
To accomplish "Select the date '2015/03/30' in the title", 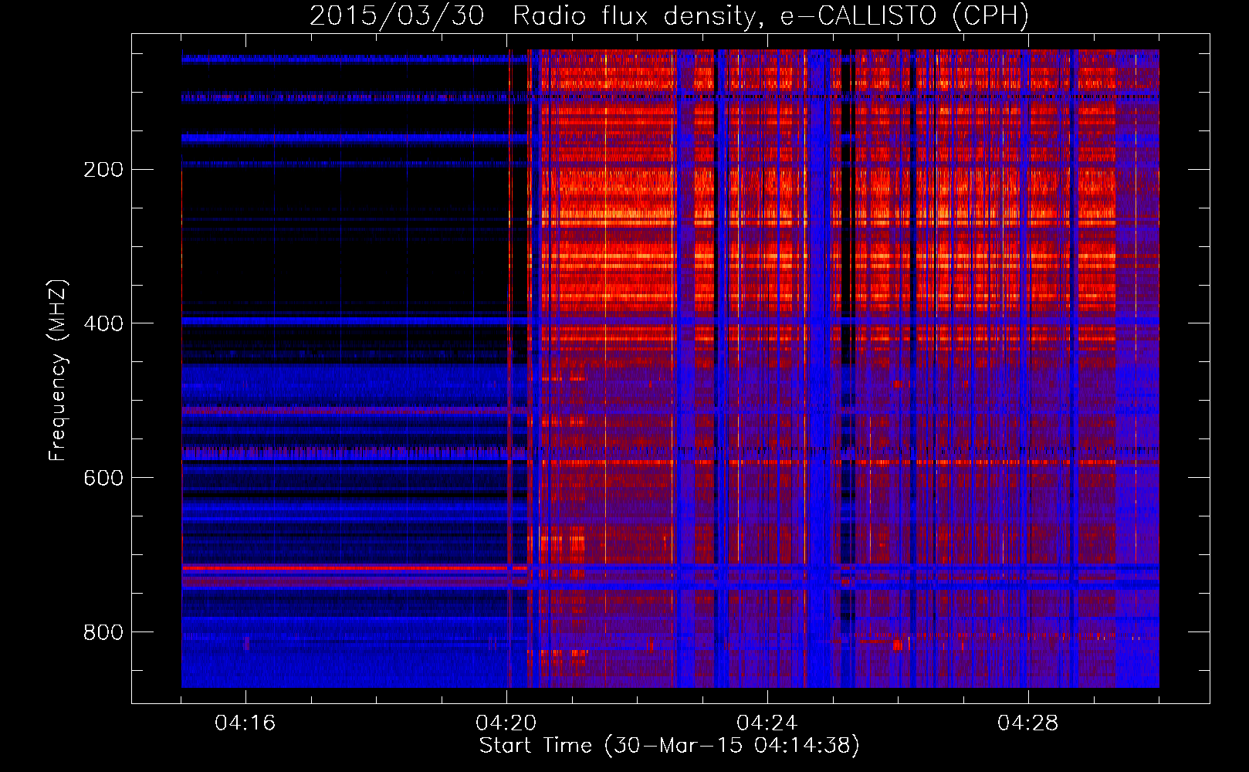I will (397, 15).
